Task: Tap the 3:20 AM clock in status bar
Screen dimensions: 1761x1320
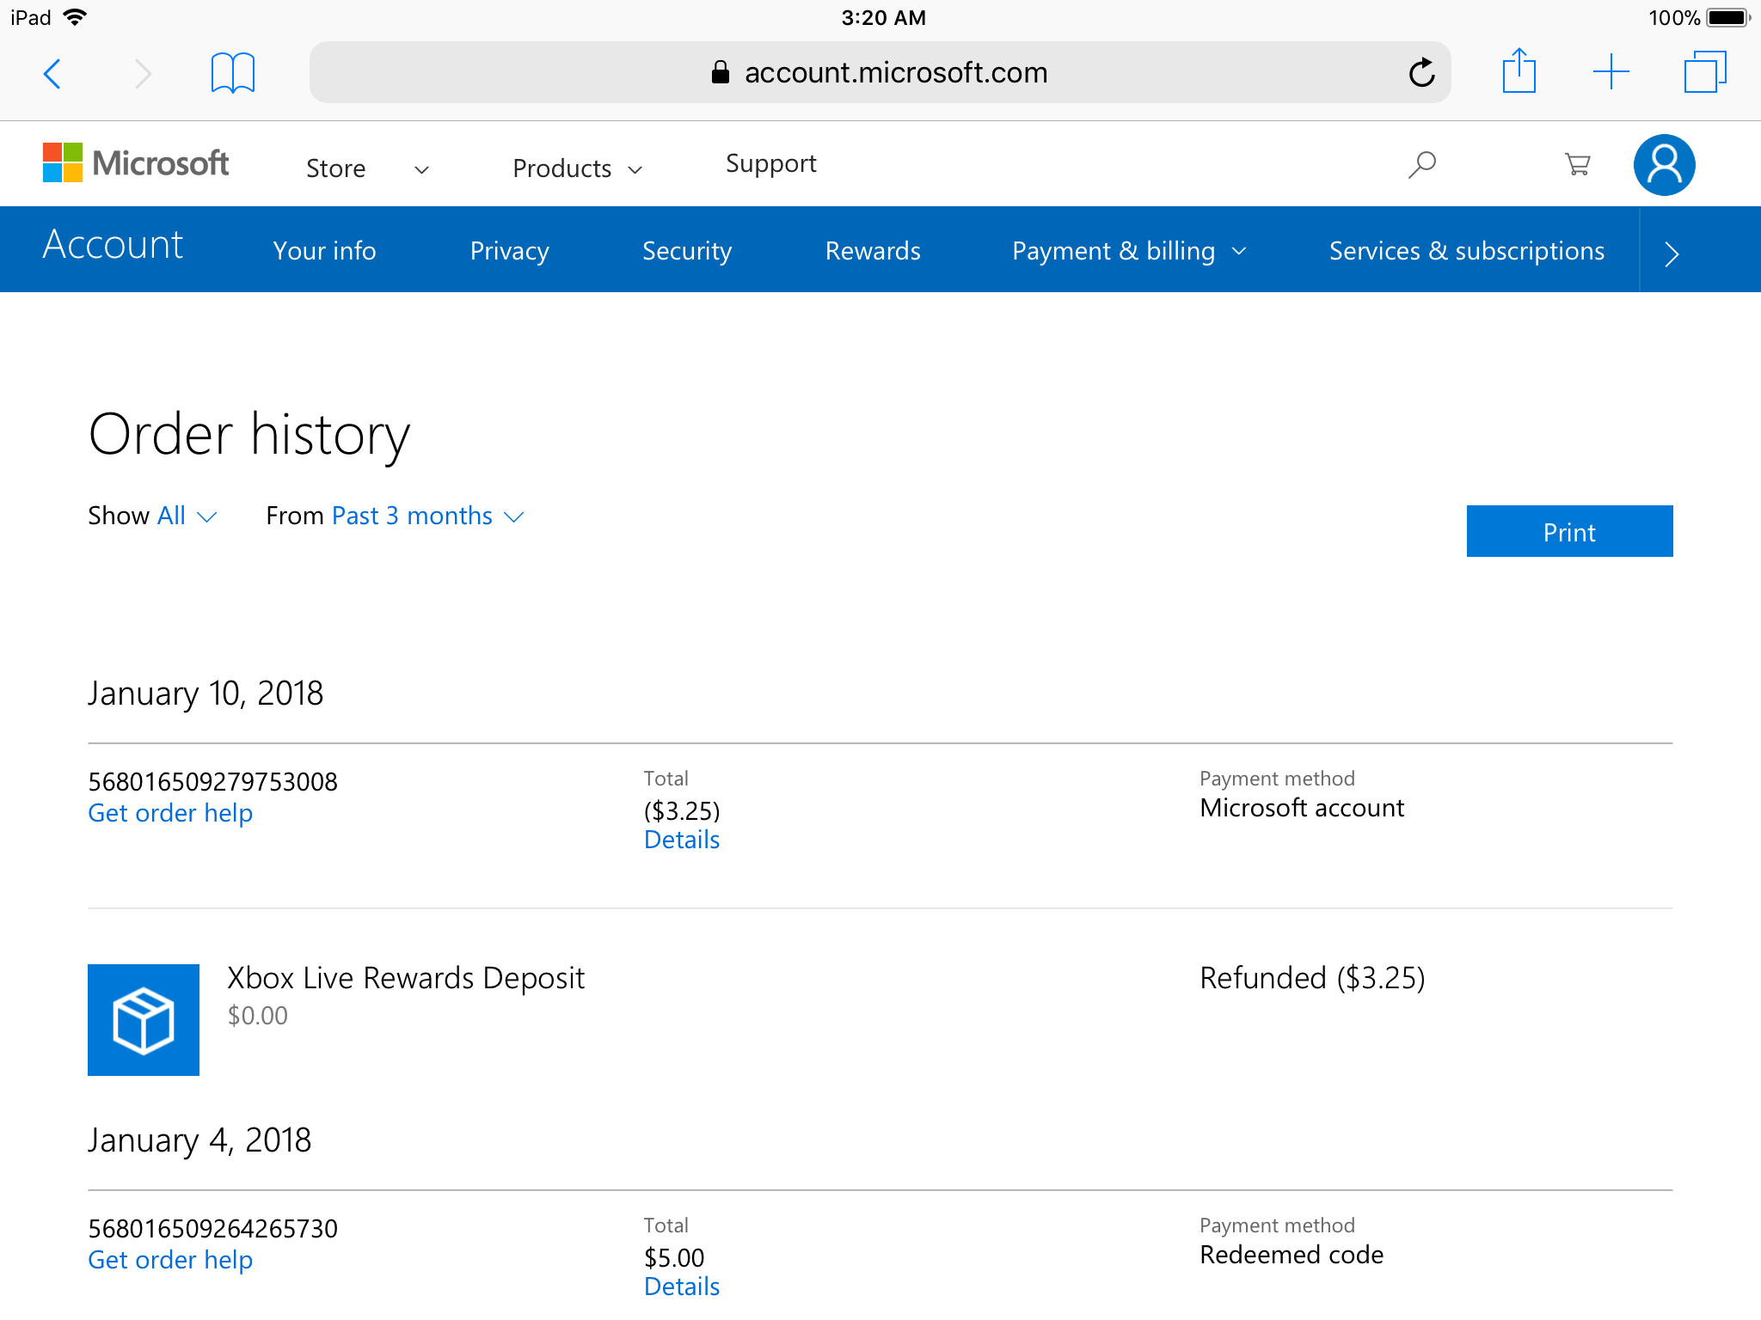Action: (x=883, y=18)
